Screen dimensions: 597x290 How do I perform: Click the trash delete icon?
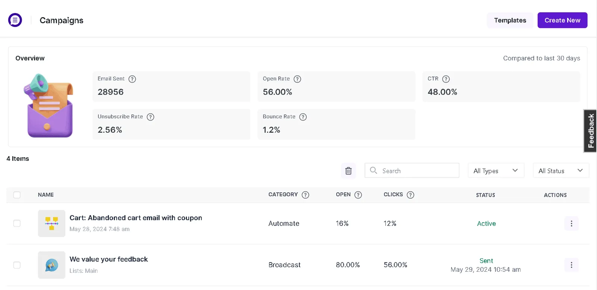pos(348,171)
